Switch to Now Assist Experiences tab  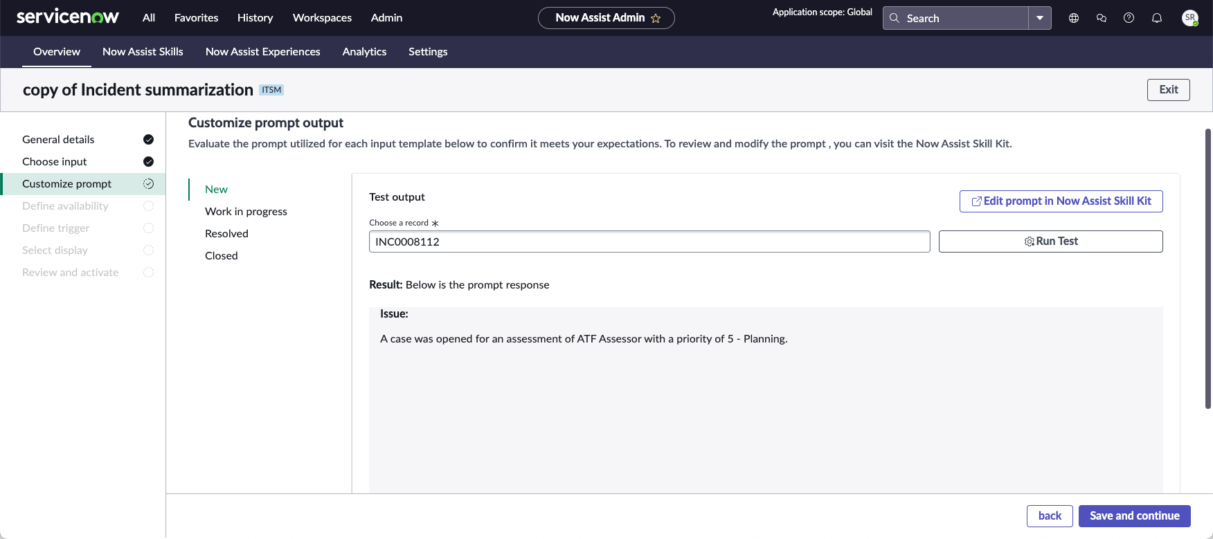click(263, 52)
